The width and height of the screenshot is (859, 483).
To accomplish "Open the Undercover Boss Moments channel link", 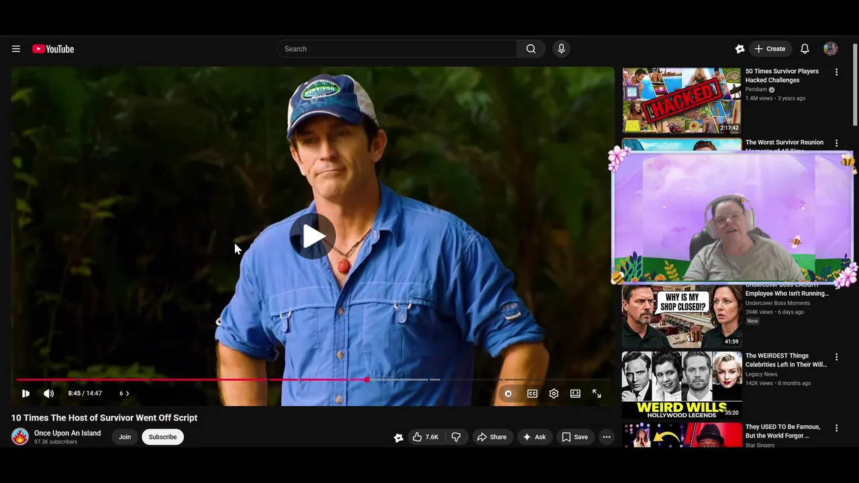I will pyautogui.click(x=778, y=303).
